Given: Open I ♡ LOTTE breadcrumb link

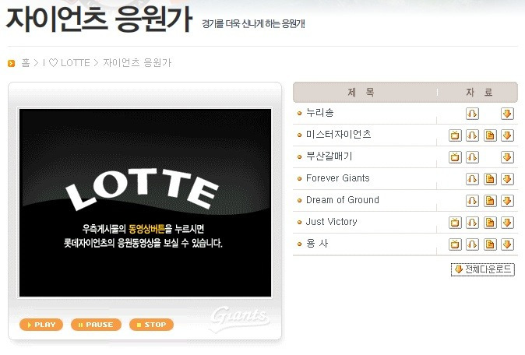Looking at the screenshot, I should (66, 63).
